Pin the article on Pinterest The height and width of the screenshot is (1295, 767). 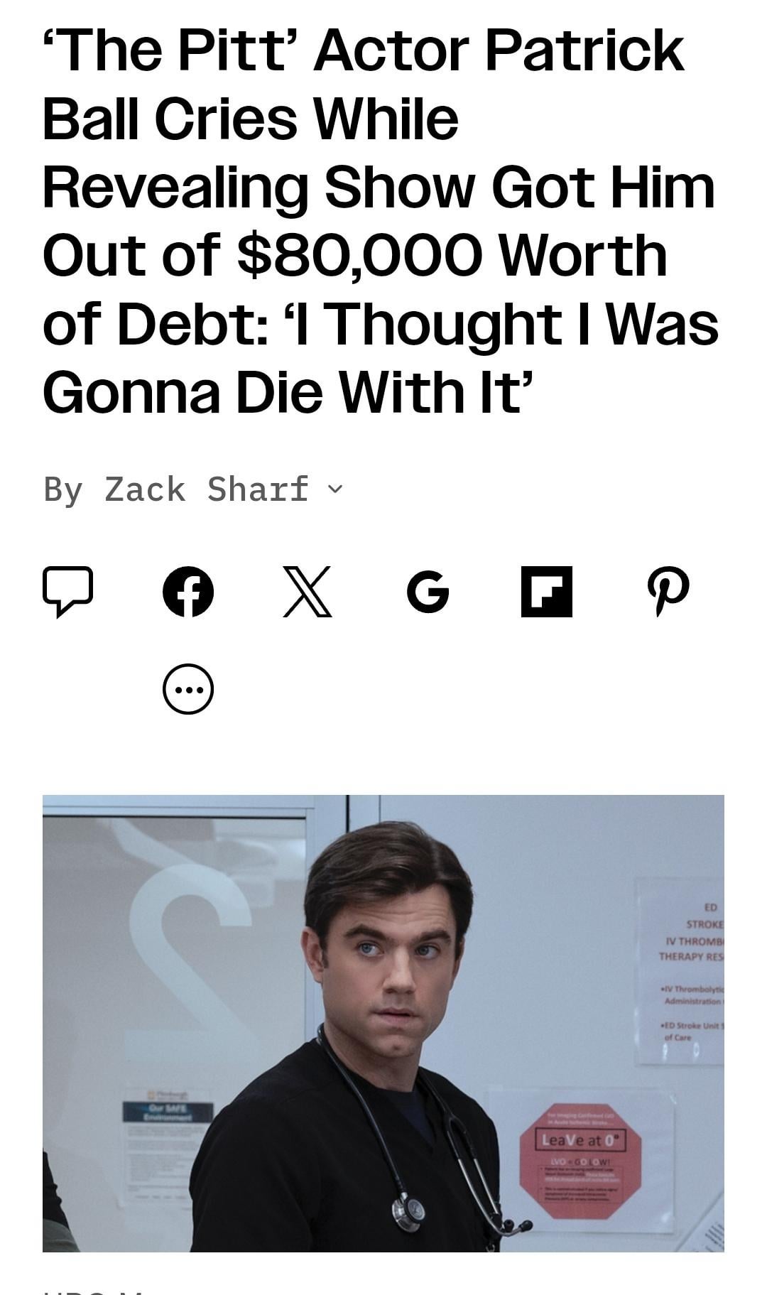click(x=668, y=591)
